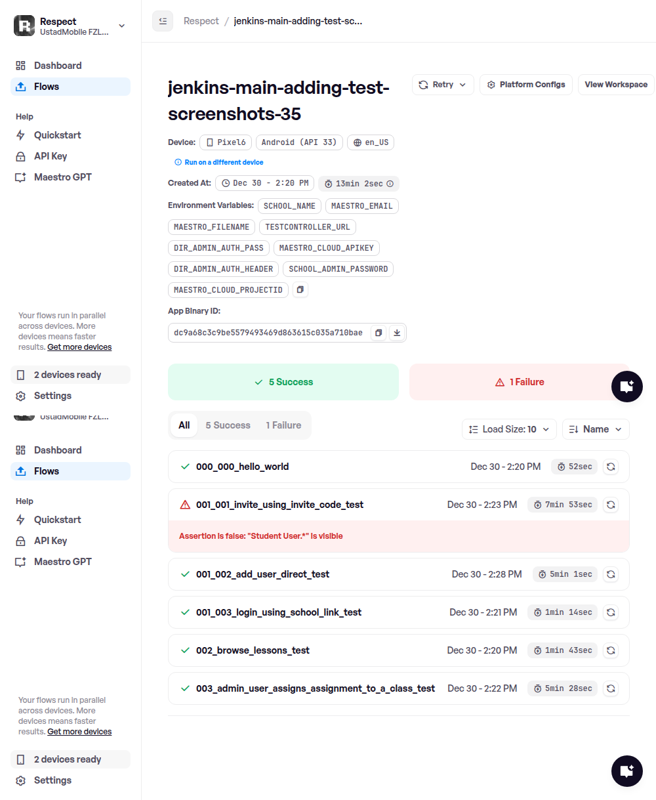The image size is (656, 800).
Task: Download the app binary file
Action: (x=397, y=333)
